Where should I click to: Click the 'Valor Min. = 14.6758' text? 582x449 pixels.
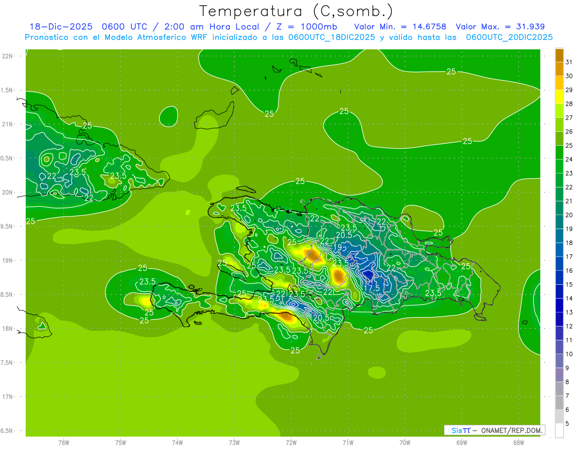(400, 27)
